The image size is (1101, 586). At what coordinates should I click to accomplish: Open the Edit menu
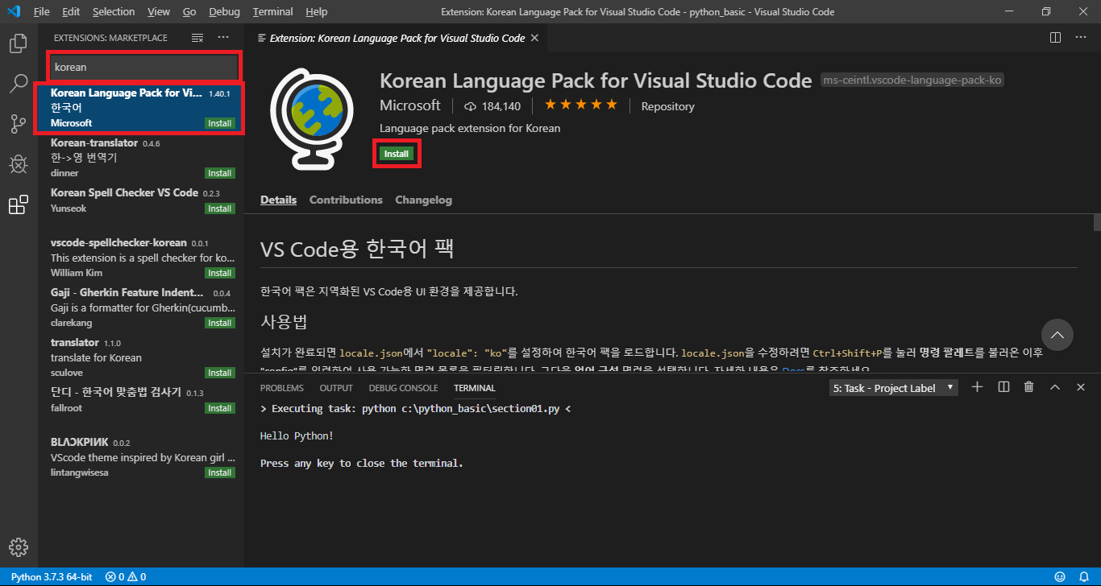click(71, 12)
